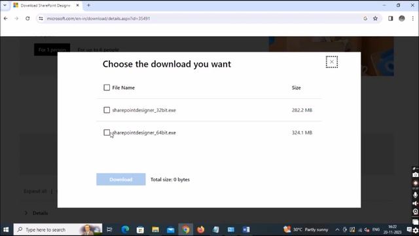The height and width of the screenshot is (236, 419).
Task: Open the Chrome three-dot menu
Action: click(x=413, y=18)
